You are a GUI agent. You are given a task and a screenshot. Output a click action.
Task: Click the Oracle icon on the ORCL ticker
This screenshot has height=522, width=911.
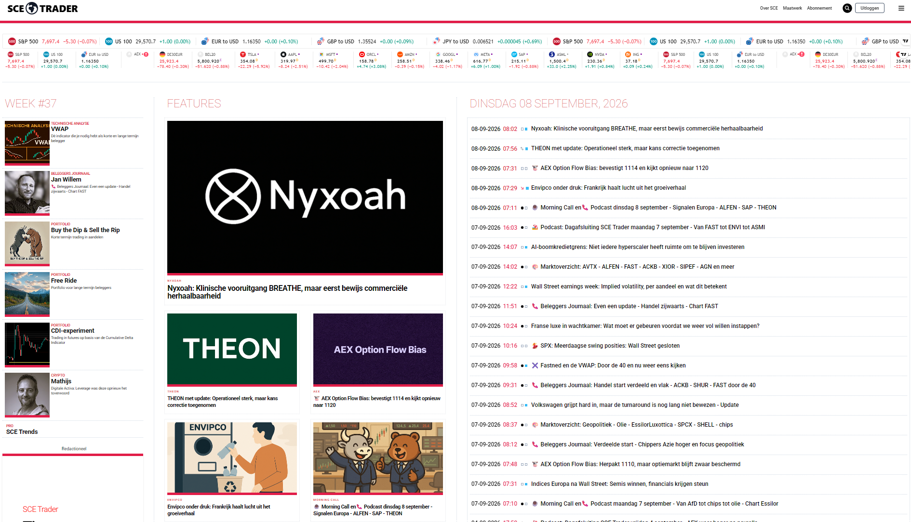pos(362,54)
